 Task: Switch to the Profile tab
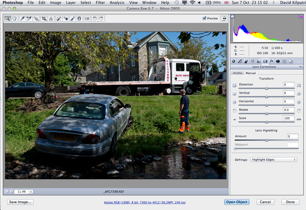click(238, 73)
